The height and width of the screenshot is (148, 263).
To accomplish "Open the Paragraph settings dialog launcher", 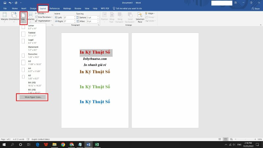I will [99, 25].
